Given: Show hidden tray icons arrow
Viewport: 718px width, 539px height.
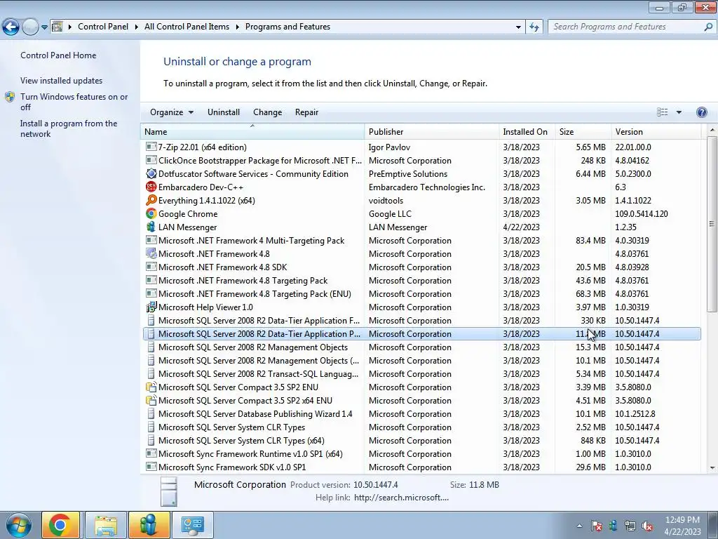Looking at the screenshot, I should tap(579, 526).
